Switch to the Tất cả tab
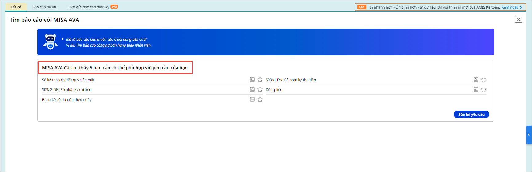Viewport: 532px width, 172px height. pyautogui.click(x=16, y=7)
